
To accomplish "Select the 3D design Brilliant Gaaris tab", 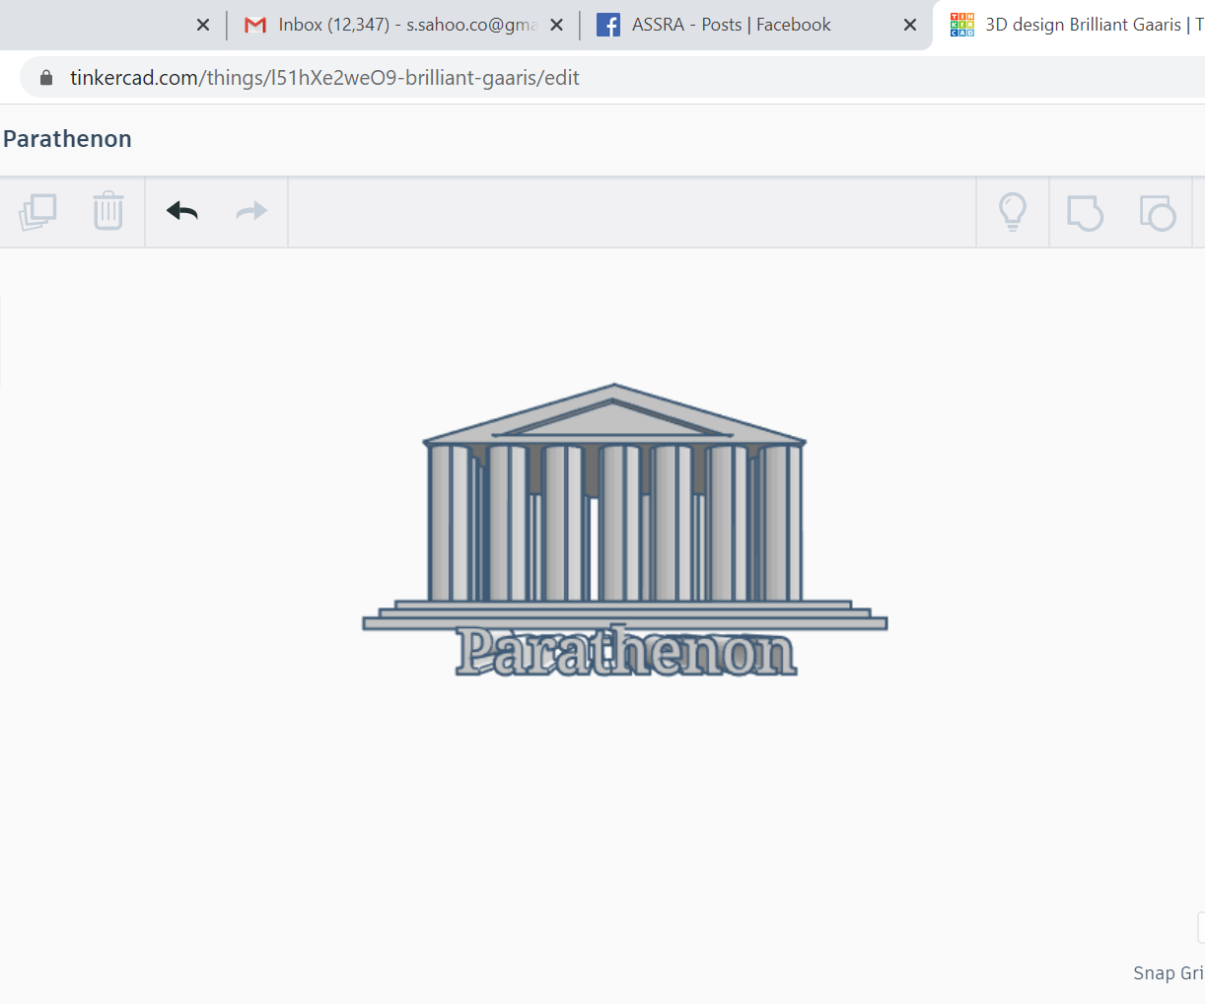I will point(1075,24).
